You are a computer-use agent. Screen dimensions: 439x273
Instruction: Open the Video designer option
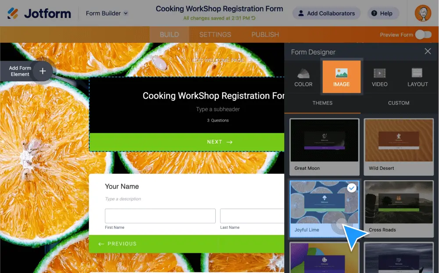(x=379, y=77)
